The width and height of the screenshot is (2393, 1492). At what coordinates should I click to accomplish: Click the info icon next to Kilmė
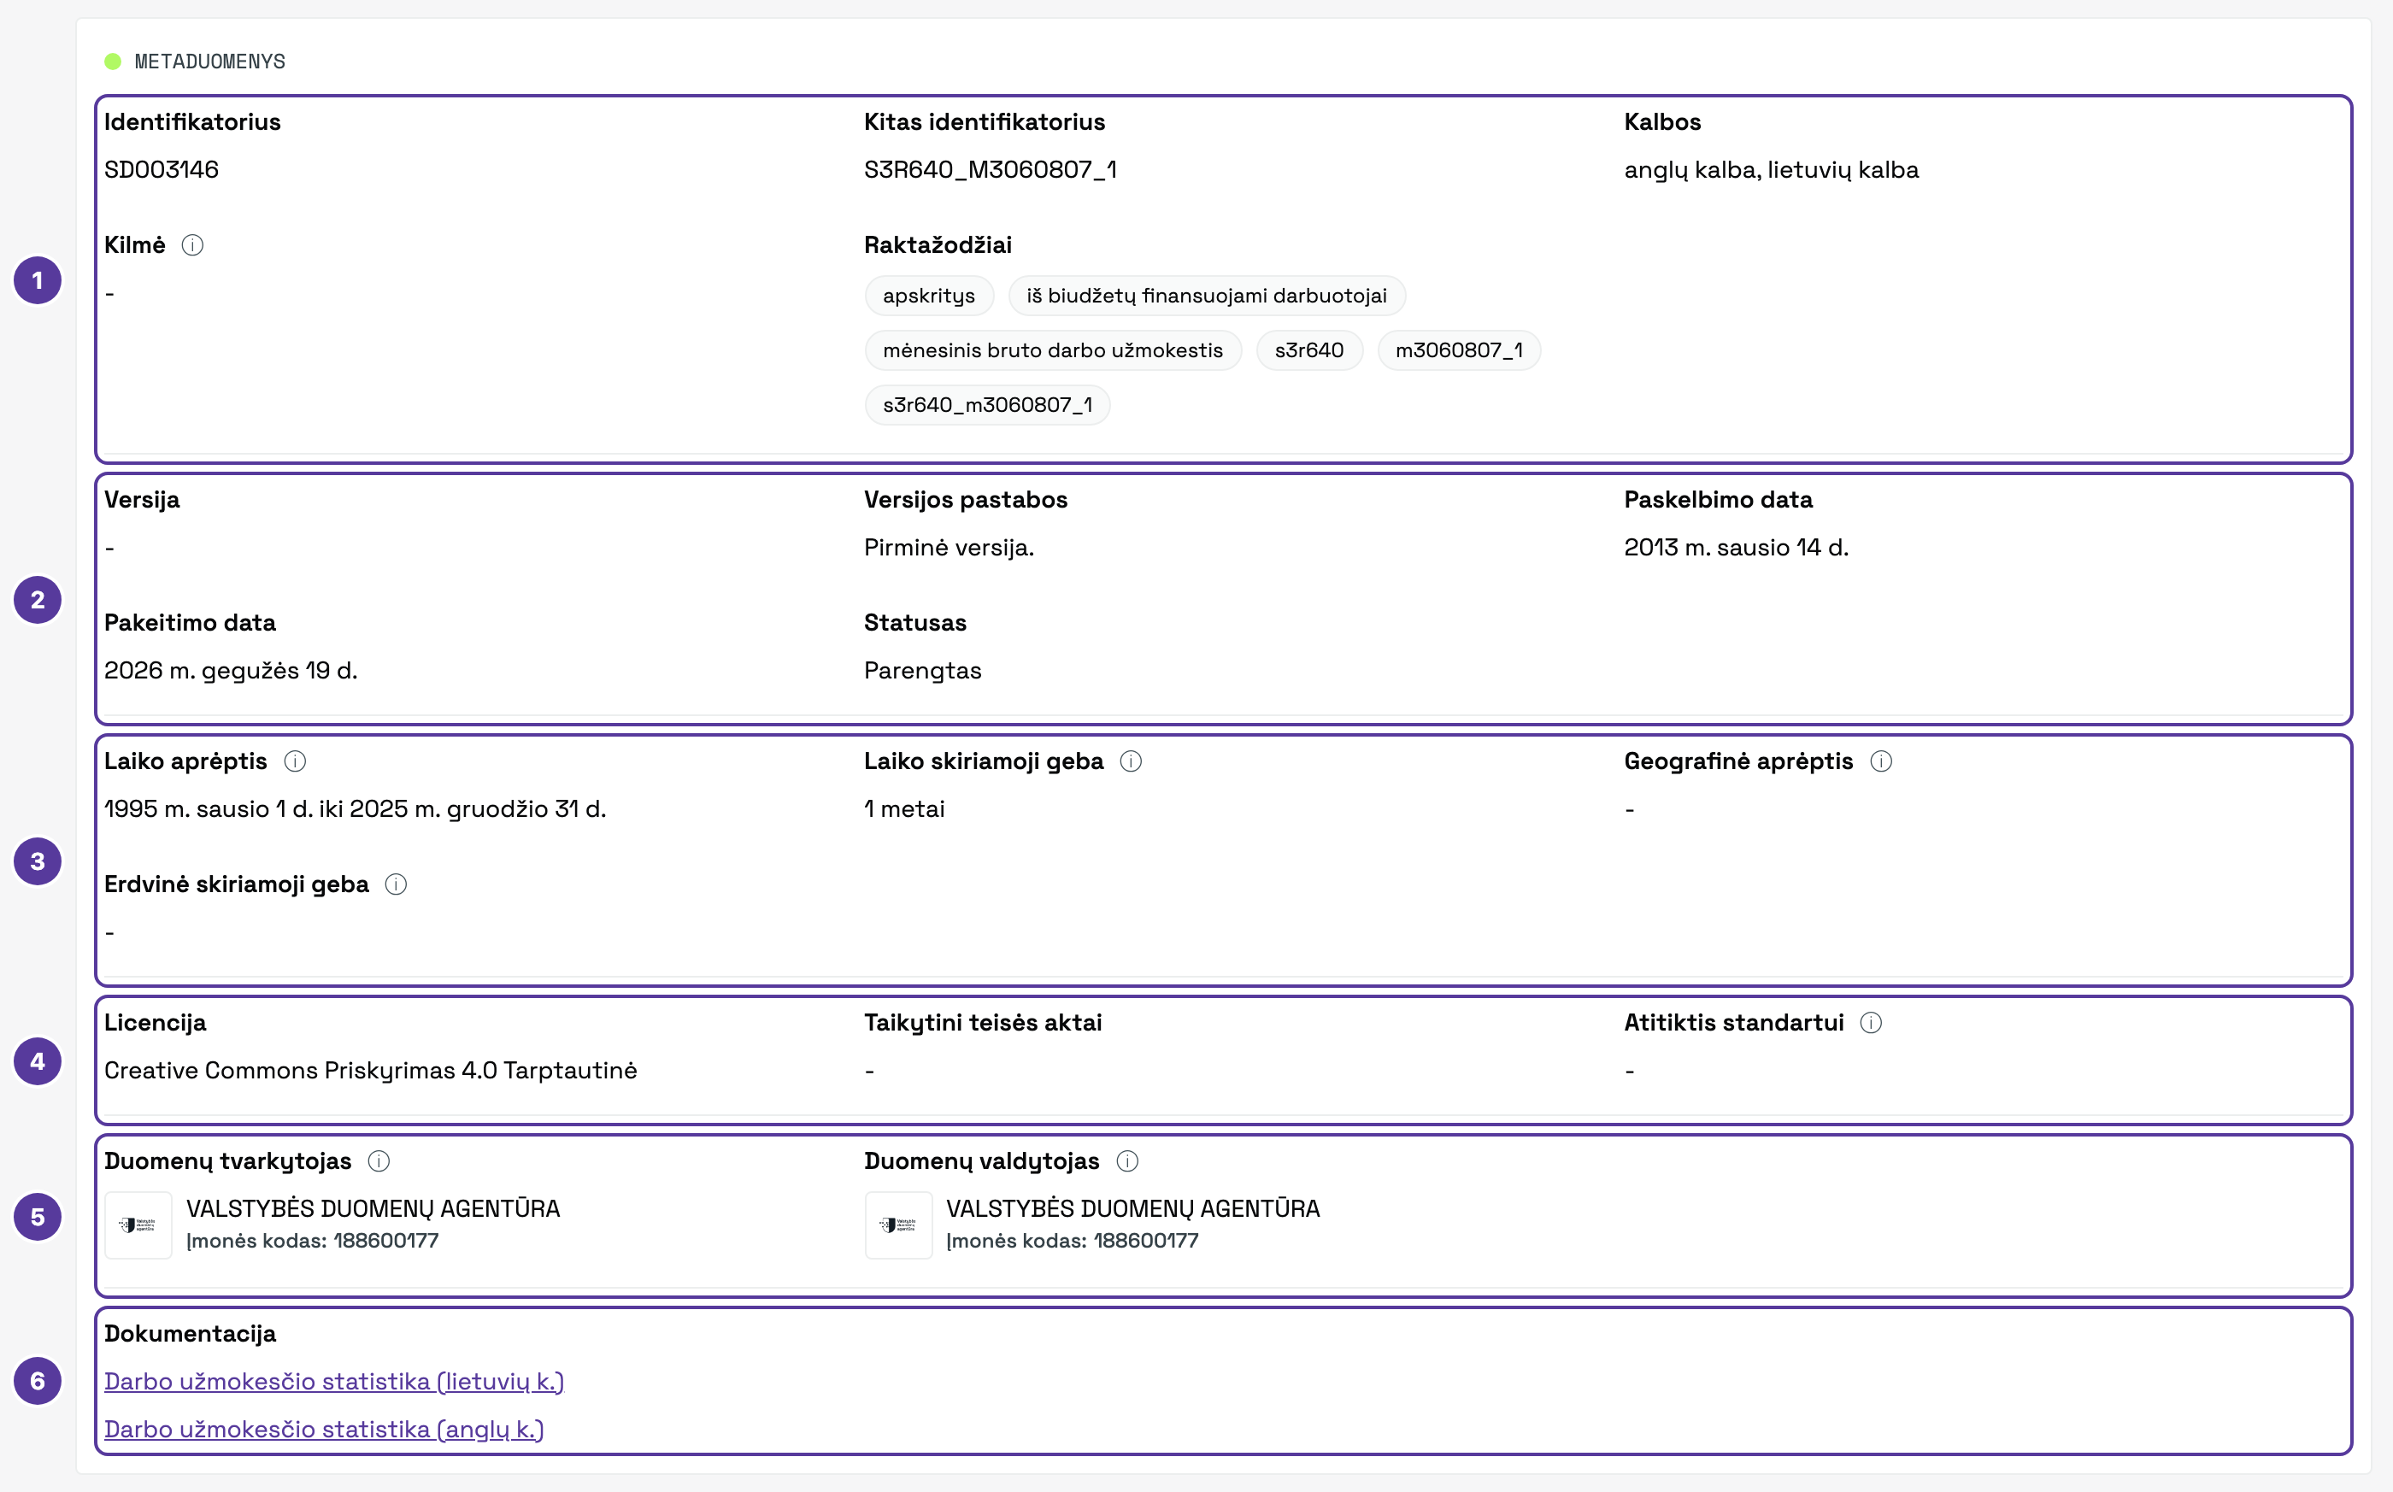click(x=192, y=244)
